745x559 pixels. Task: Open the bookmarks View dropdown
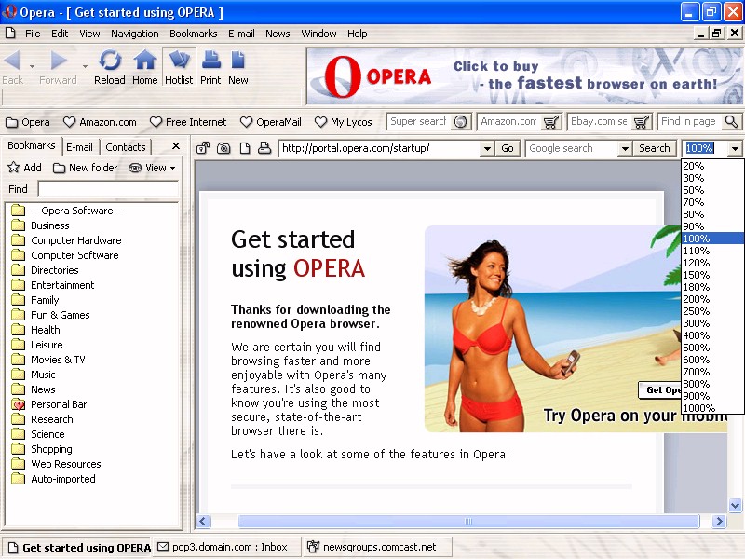pyautogui.click(x=153, y=168)
